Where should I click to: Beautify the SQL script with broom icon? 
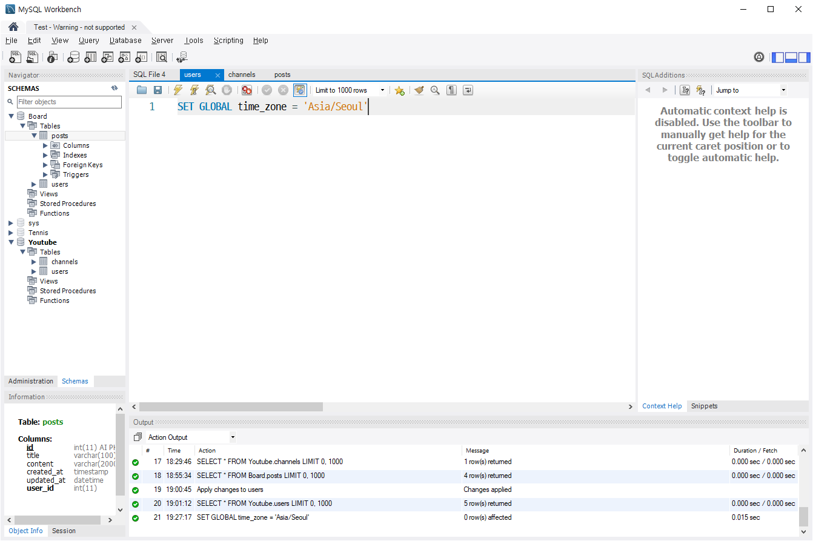419,90
